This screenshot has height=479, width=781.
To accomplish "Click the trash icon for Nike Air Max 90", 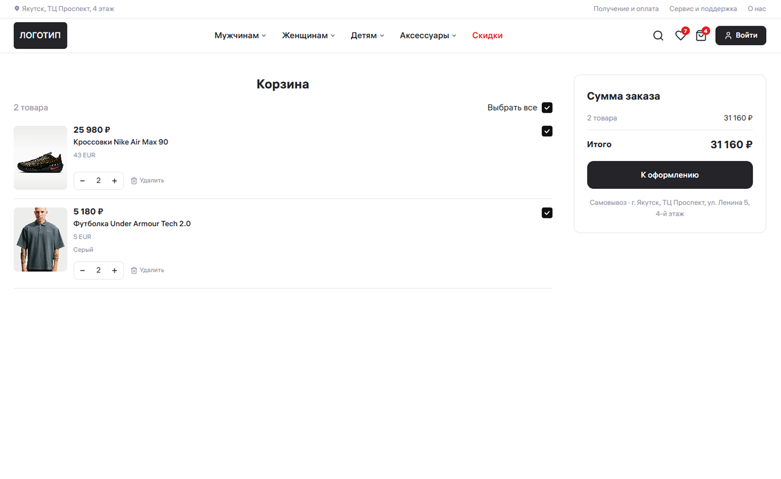I will click(134, 181).
